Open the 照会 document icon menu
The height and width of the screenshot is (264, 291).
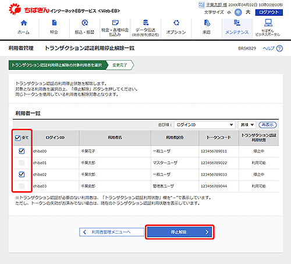coord(54,23)
